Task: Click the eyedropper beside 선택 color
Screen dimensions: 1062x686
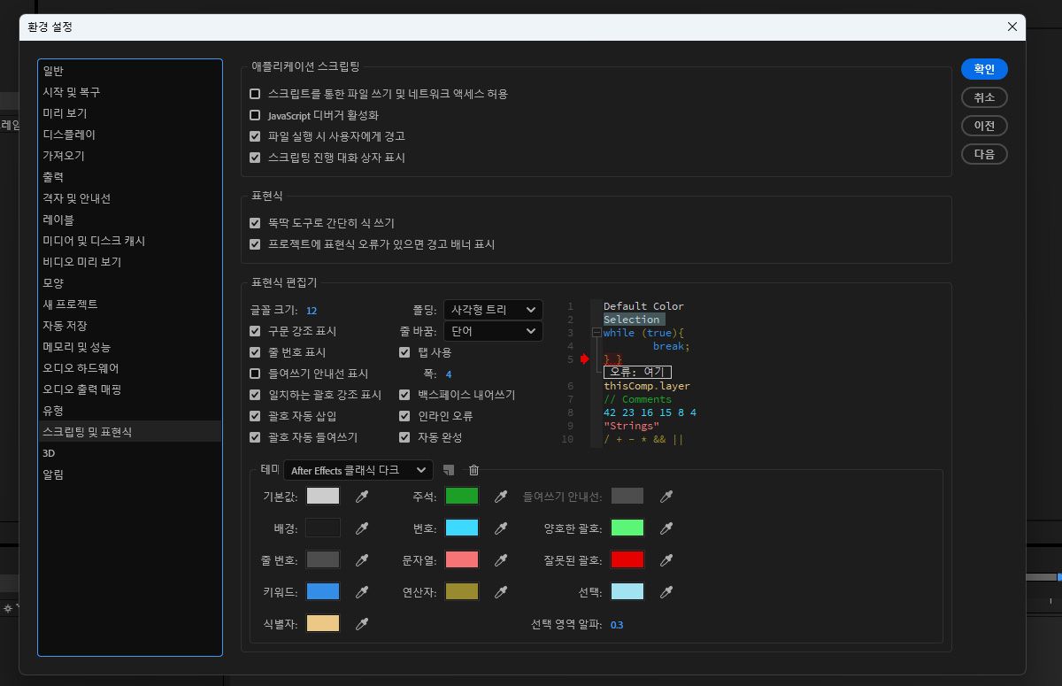Action: (666, 591)
